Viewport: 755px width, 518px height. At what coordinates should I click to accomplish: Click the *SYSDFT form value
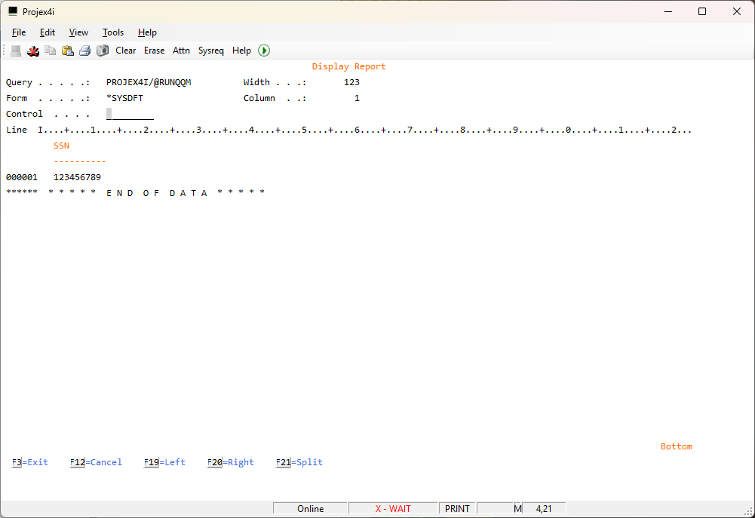tap(124, 98)
